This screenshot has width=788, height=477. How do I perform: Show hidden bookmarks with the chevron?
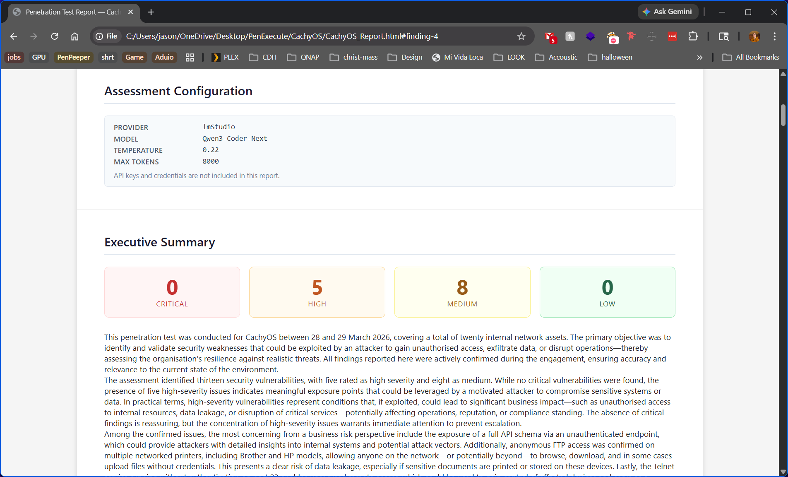tap(699, 58)
